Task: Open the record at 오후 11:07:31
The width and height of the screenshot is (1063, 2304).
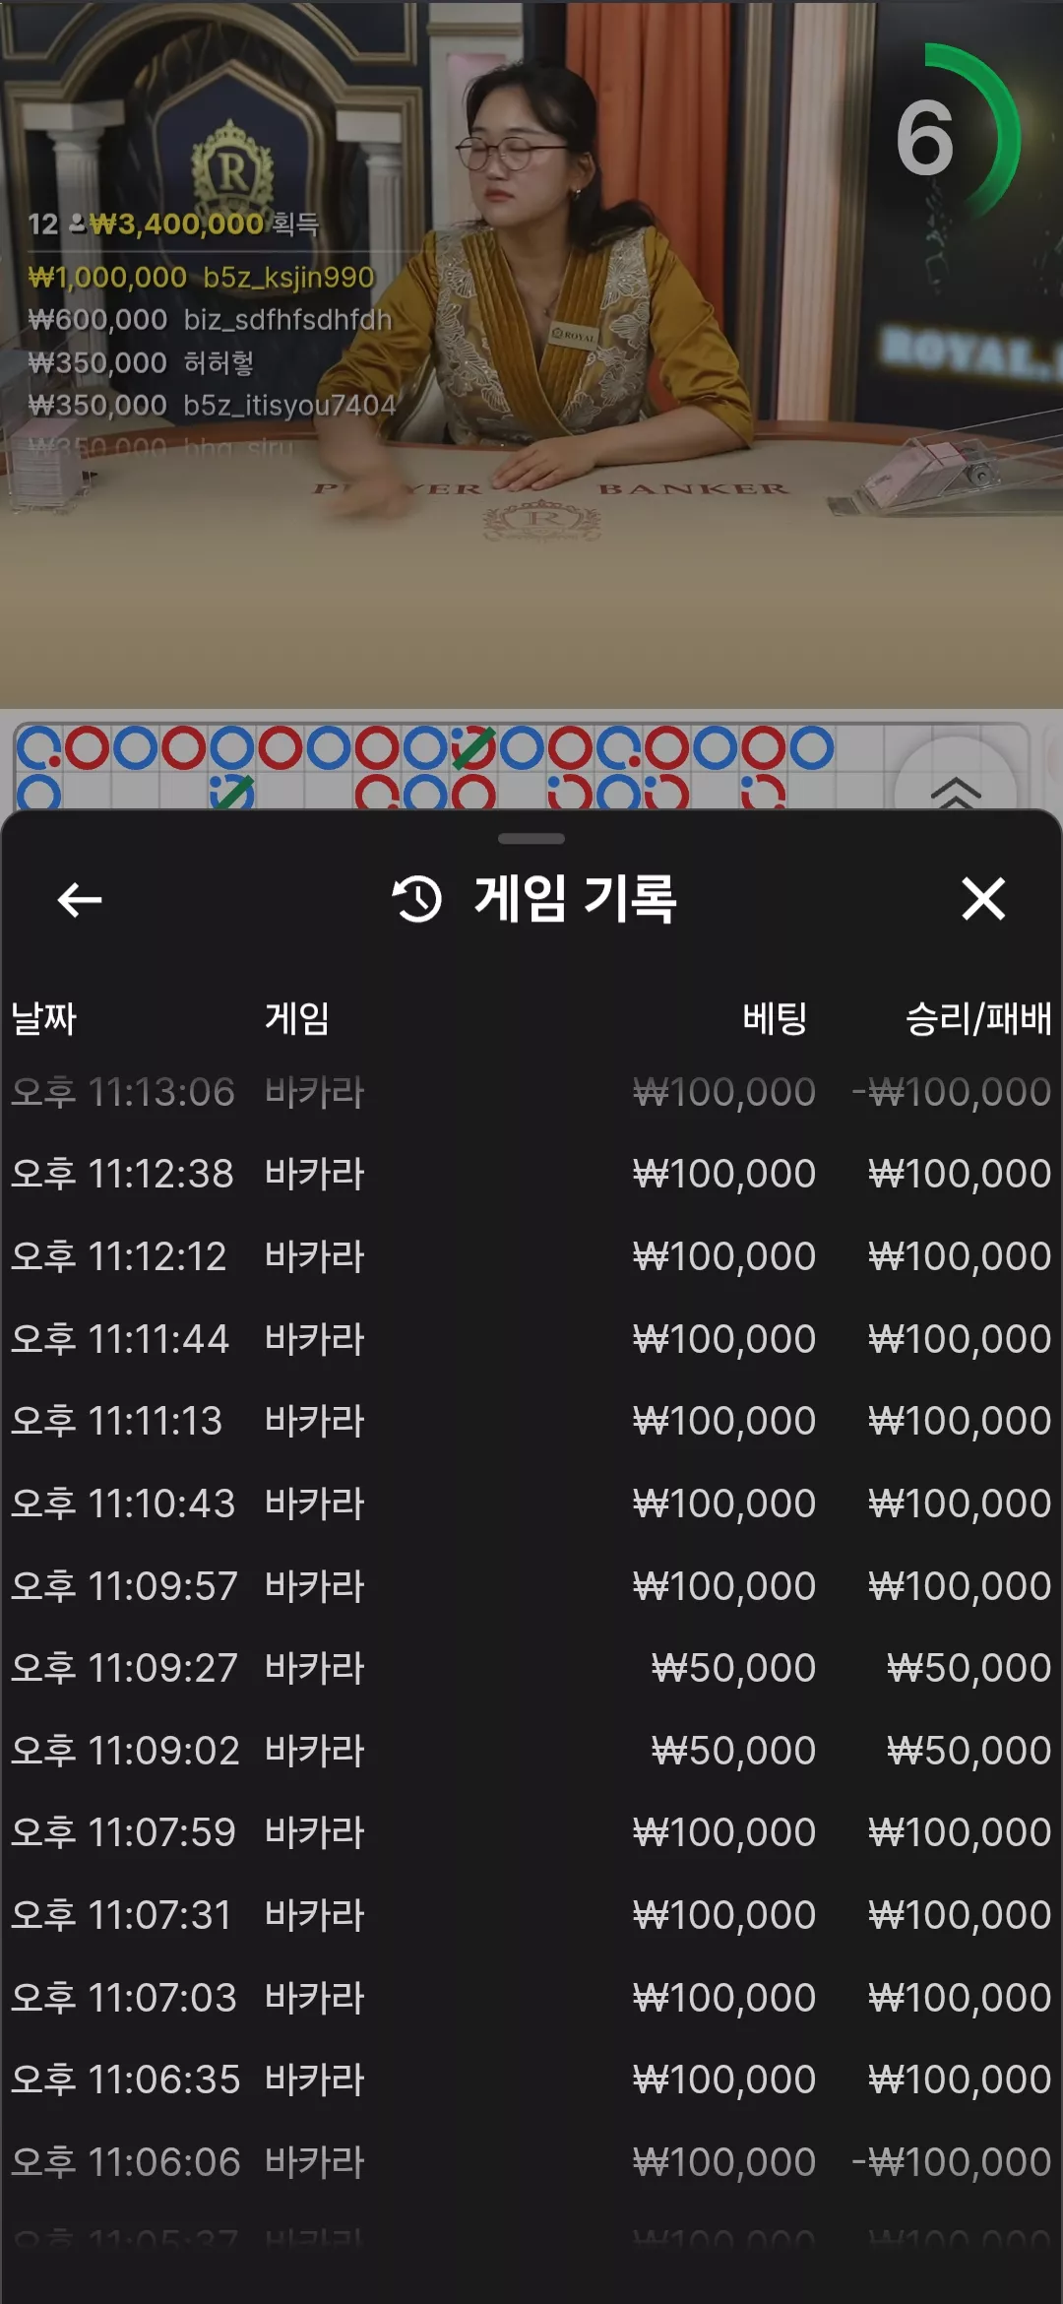Action: (x=531, y=1915)
